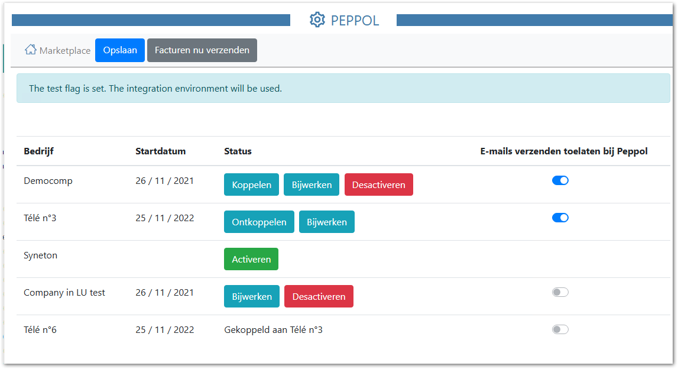Click Ontkoppelen for Télé n°3
The height and width of the screenshot is (369, 678).
pos(259,222)
